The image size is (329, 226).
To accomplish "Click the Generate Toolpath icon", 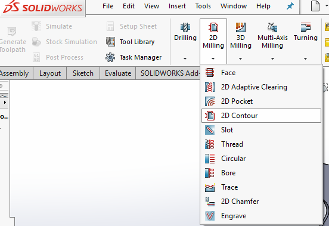I will pos(12,31).
